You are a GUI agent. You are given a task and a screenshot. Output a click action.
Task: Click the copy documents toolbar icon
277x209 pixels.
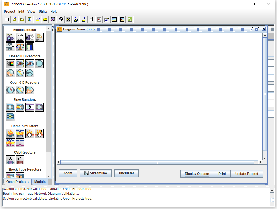click(30, 19)
